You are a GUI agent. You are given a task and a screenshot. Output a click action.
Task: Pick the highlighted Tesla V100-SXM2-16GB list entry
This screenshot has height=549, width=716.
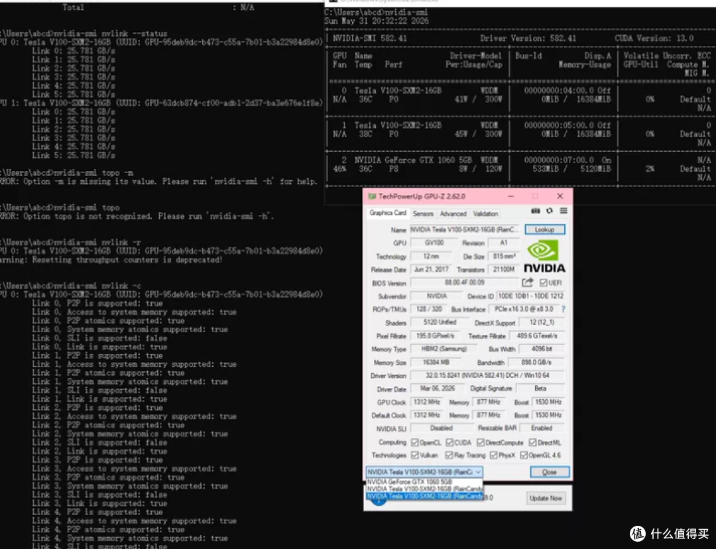(424, 496)
